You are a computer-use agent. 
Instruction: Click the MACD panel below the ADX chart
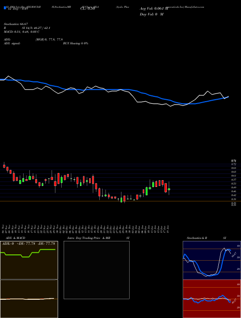(29, 299)
